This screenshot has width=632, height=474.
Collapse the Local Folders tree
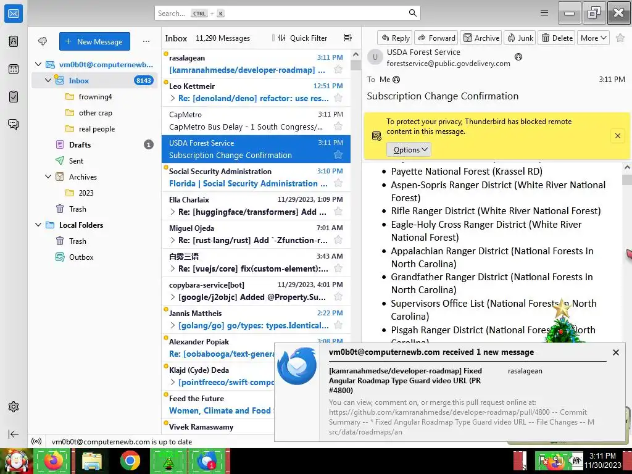pos(38,225)
